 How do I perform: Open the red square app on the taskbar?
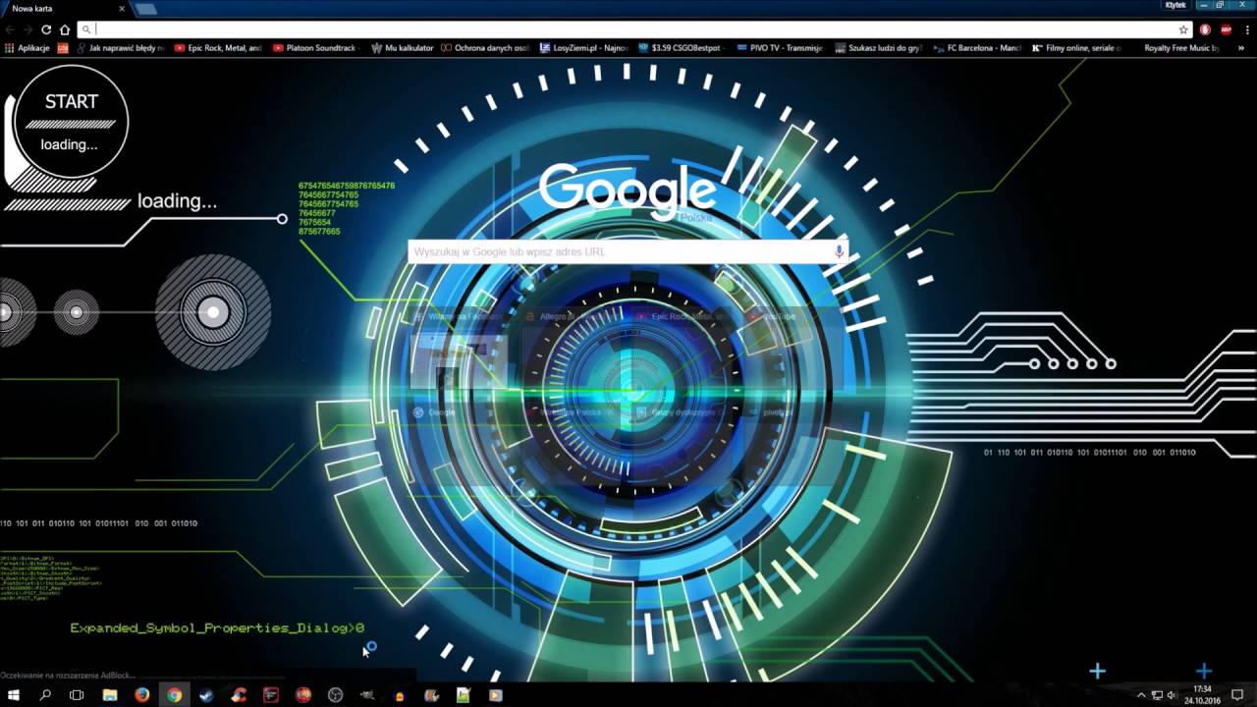[271, 695]
